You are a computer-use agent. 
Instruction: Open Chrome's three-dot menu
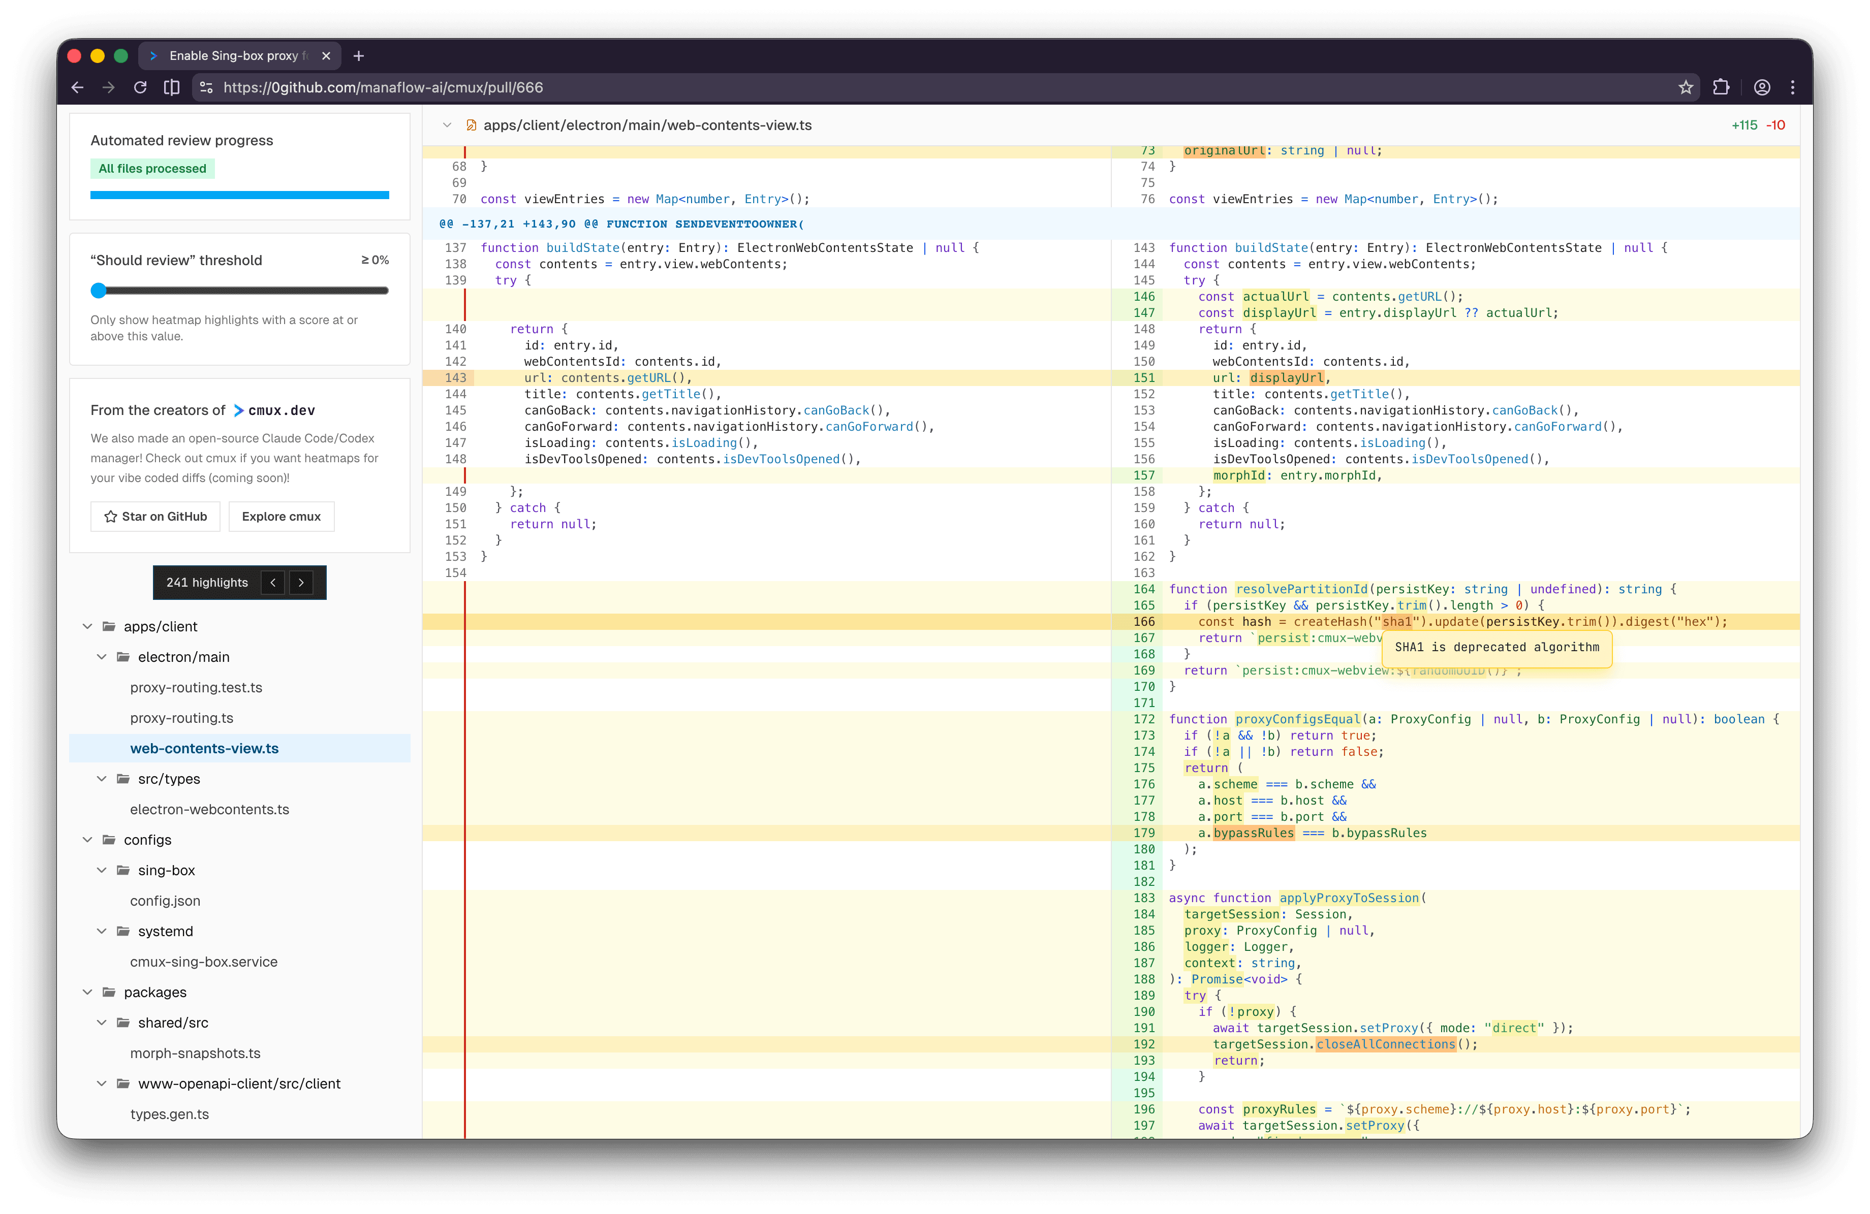click(1792, 87)
